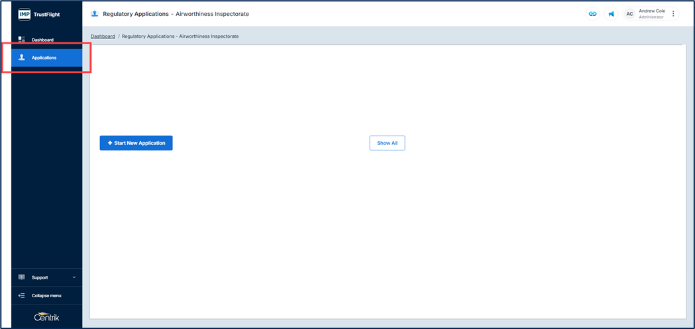Collapse the sidebar menu
The width and height of the screenshot is (695, 329).
point(46,295)
